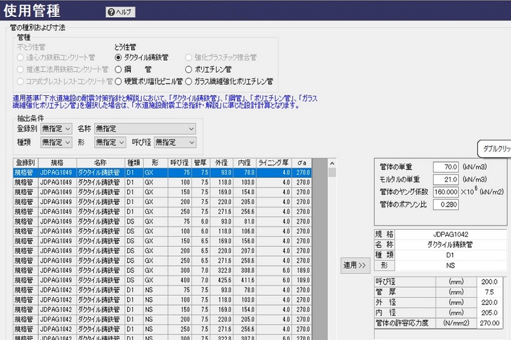
Task: Click the 内径 value 205.0 in details
Action: click(489, 313)
